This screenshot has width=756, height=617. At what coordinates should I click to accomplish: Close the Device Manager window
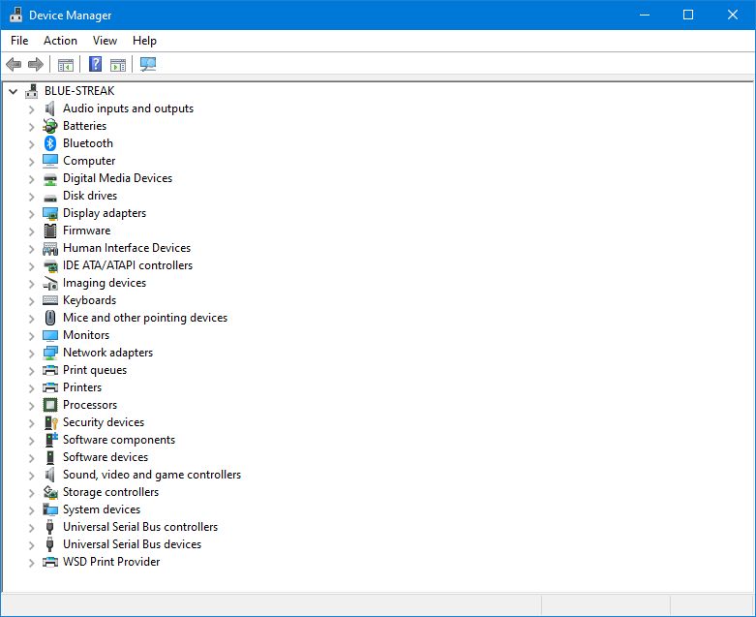(x=733, y=15)
